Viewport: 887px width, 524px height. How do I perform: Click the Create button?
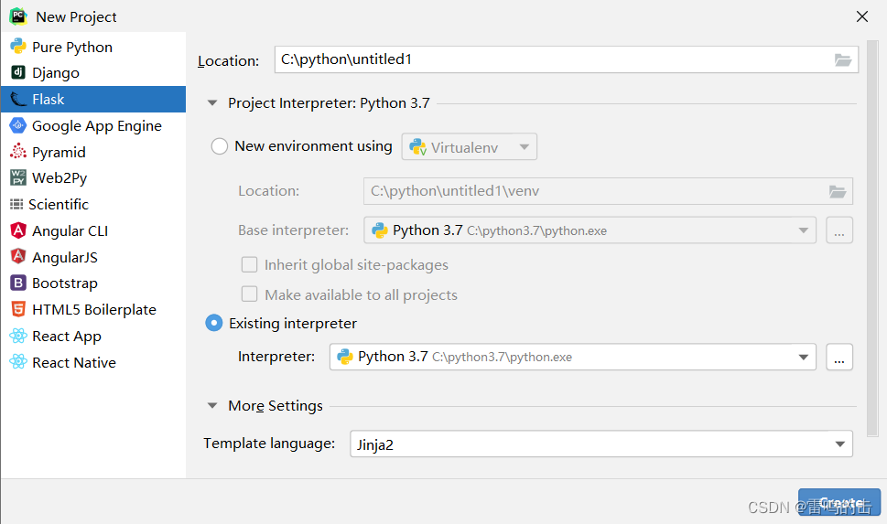pos(838,503)
